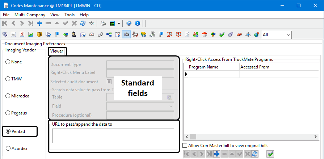Click the globe with red dot icon
The height and width of the screenshot is (159, 324).
click(257, 35)
